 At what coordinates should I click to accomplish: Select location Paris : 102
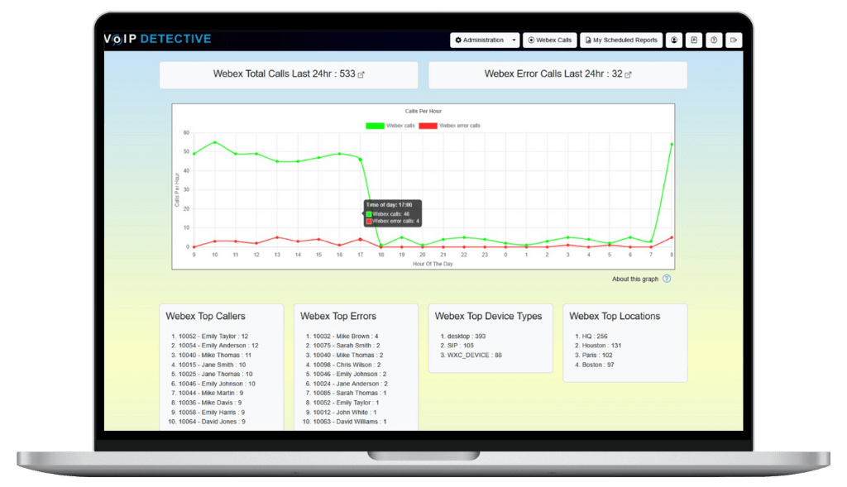(597, 356)
